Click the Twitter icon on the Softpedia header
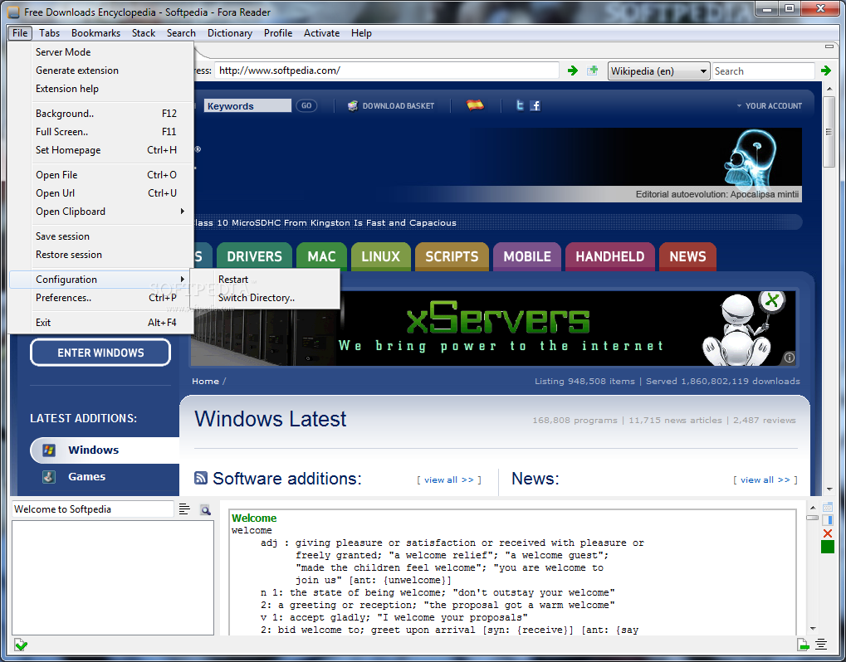 point(520,105)
